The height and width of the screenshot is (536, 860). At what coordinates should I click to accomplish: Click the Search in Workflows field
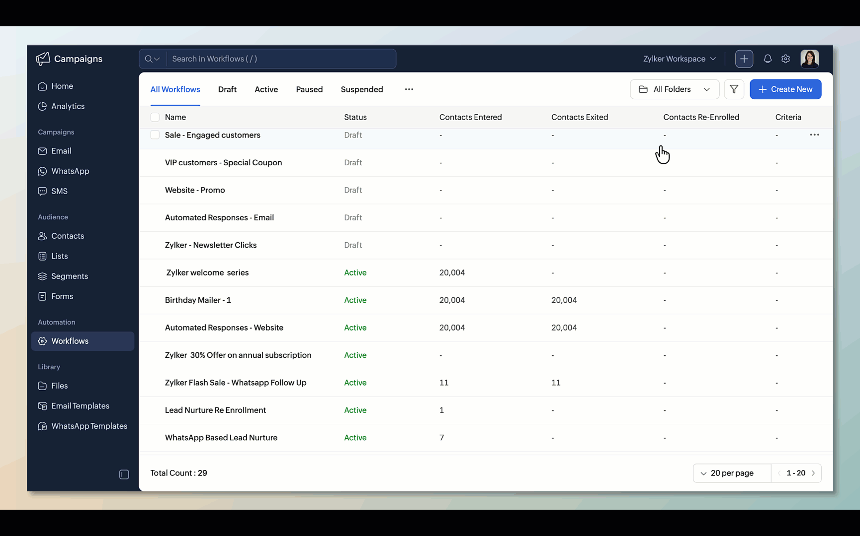[x=281, y=59]
